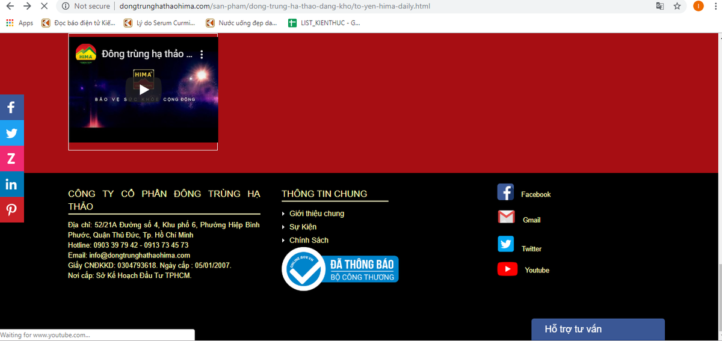Stop loading the page with X button
Viewport: 722px width, 341px height.
coord(45,6)
